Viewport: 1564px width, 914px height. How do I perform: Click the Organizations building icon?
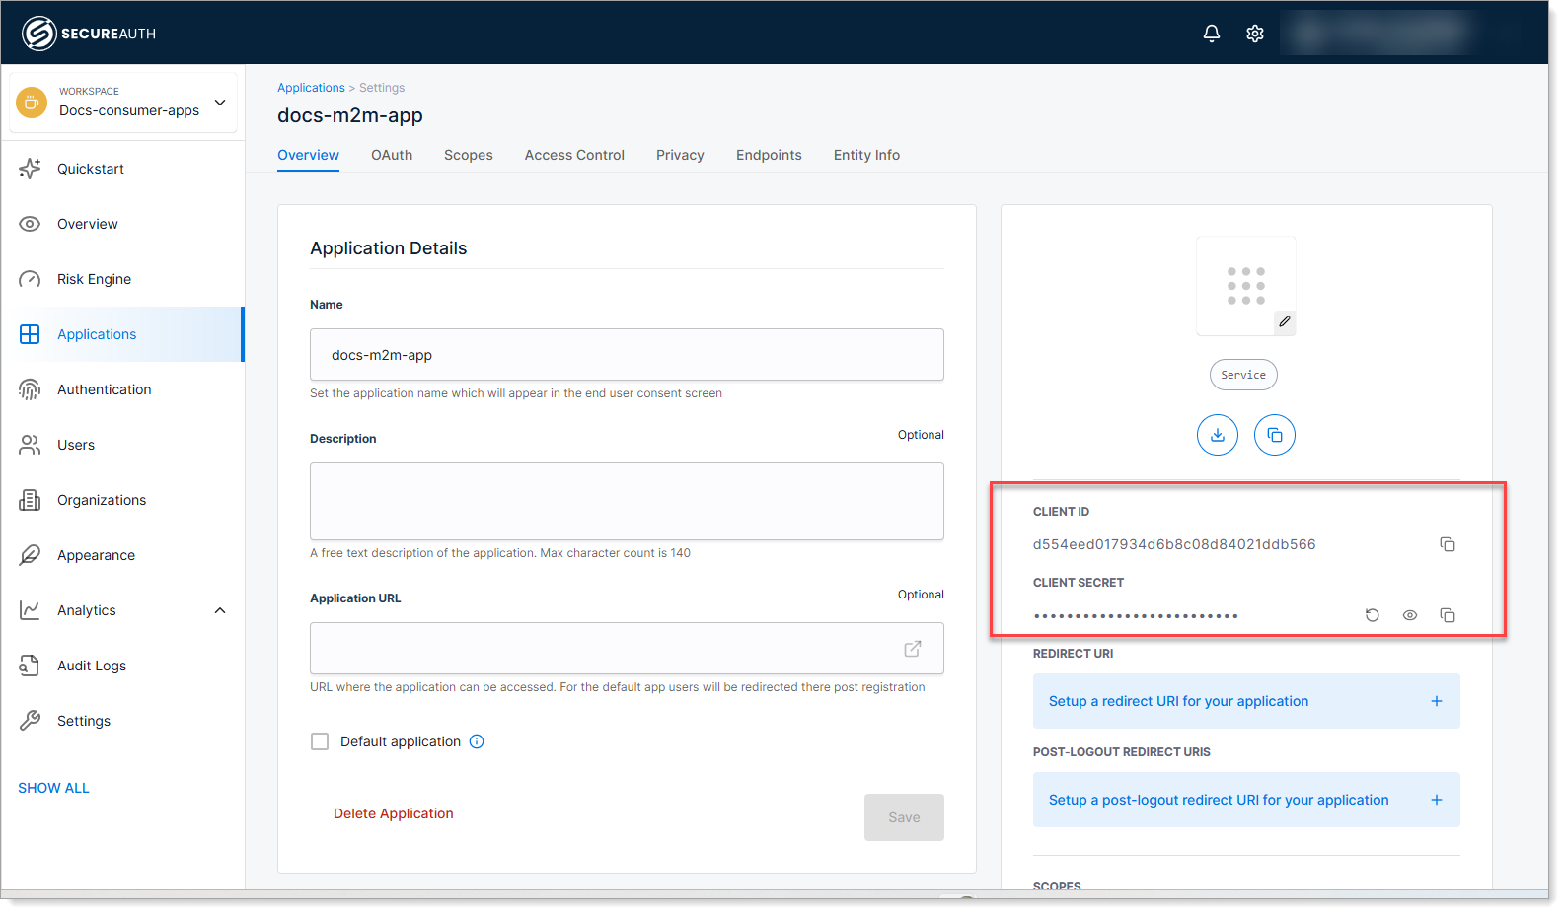tap(30, 500)
